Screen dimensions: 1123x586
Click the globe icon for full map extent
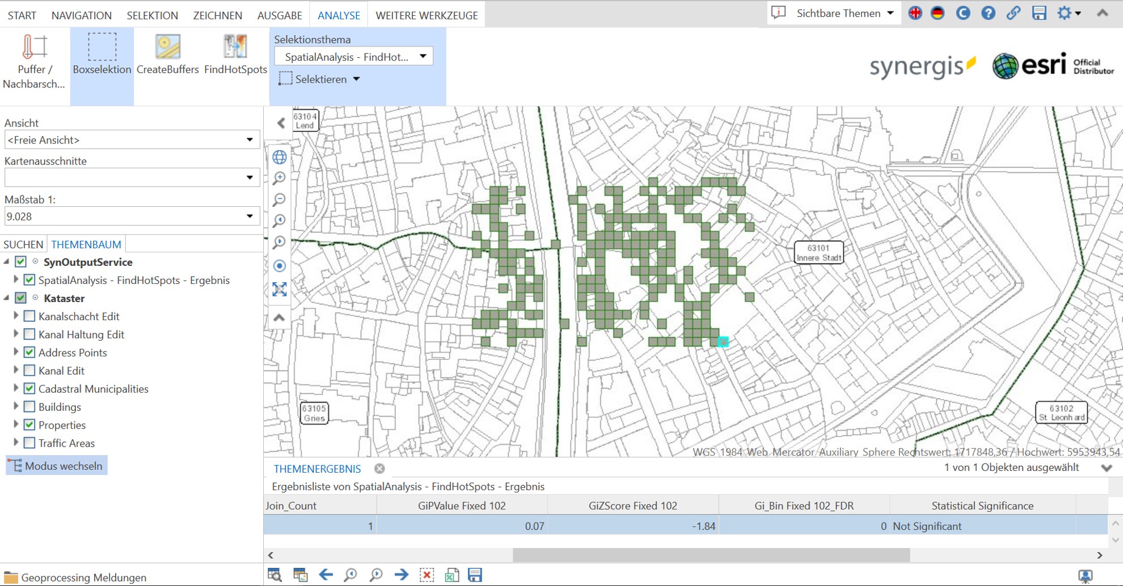pyautogui.click(x=279, y=157)
